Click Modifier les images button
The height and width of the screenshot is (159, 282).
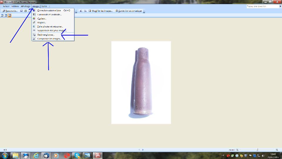pyautogui.click(x=100, y=11)
